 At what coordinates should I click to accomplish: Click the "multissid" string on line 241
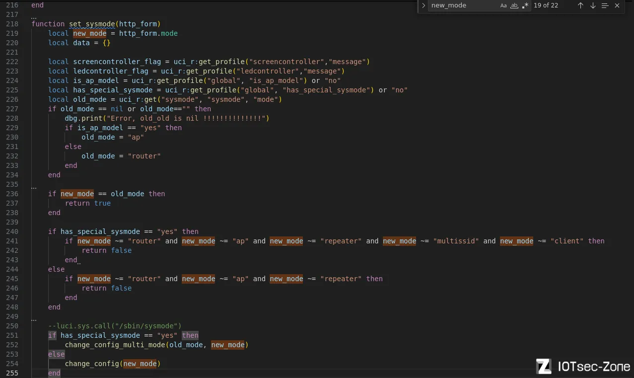point(456,241)
